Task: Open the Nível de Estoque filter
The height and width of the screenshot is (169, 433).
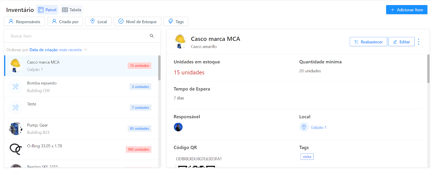Action: 137,21
